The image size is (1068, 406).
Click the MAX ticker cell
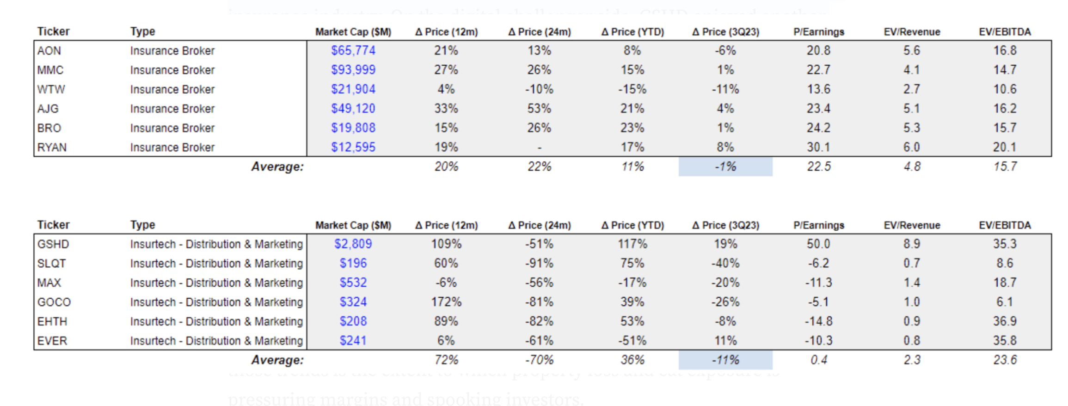click(x=49, y=283)
